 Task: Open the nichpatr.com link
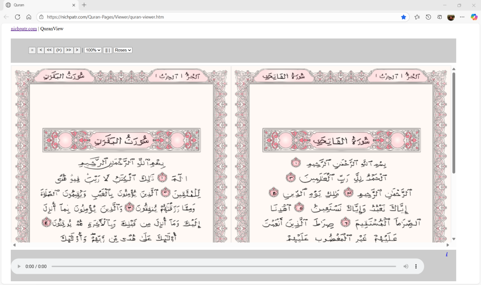(23, 29)
